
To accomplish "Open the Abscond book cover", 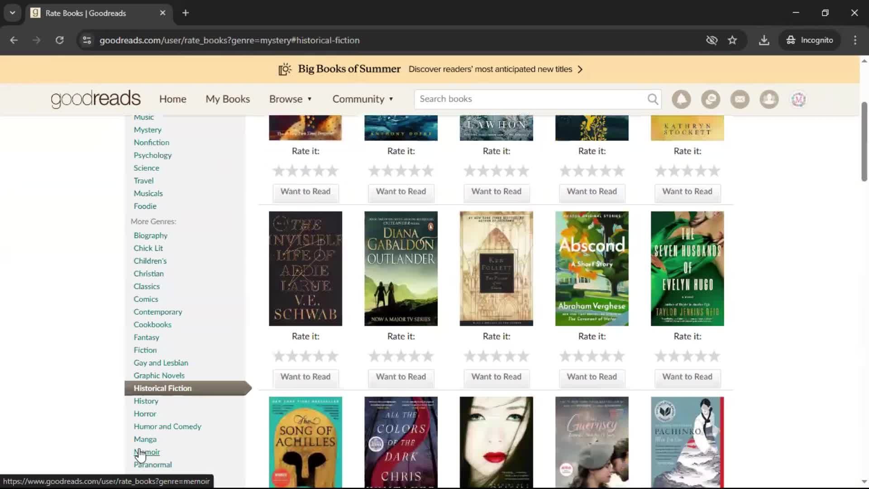I will pyautogui.click(x=592, y=268).
